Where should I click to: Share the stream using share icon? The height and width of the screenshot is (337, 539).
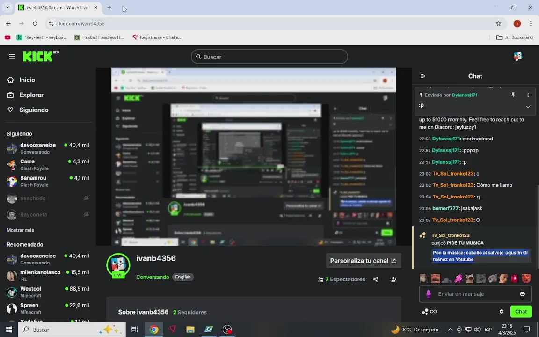tap(376, 279)
